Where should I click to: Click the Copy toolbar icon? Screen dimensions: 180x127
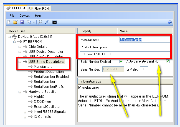click(29, 22)
